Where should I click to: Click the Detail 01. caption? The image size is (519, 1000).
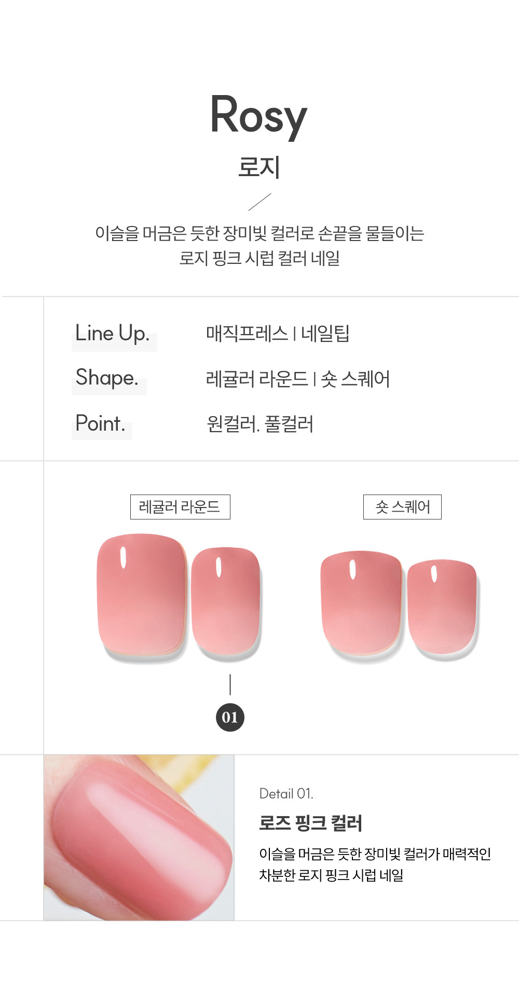pyautogui.click(x=286, y=794)
